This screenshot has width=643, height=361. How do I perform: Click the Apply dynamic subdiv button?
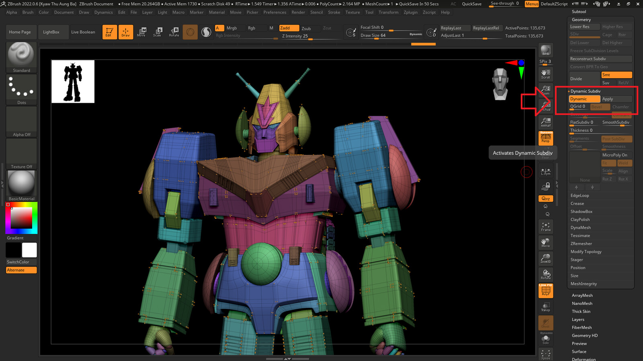coord(617,99)
